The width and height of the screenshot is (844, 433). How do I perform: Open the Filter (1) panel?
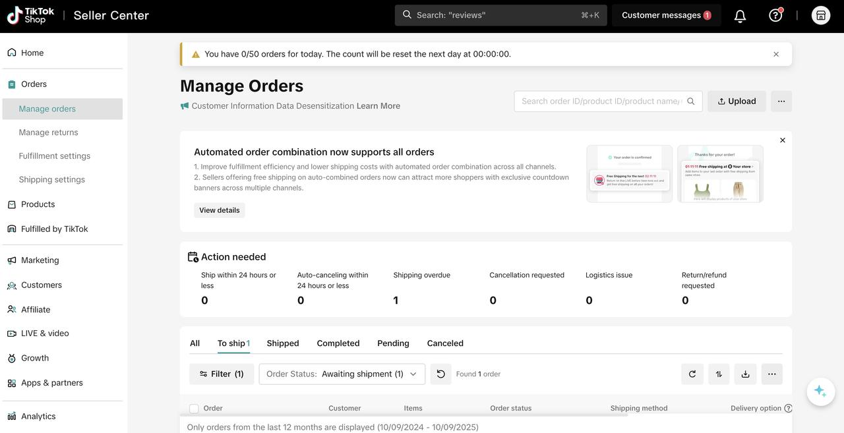pos(222,374)
